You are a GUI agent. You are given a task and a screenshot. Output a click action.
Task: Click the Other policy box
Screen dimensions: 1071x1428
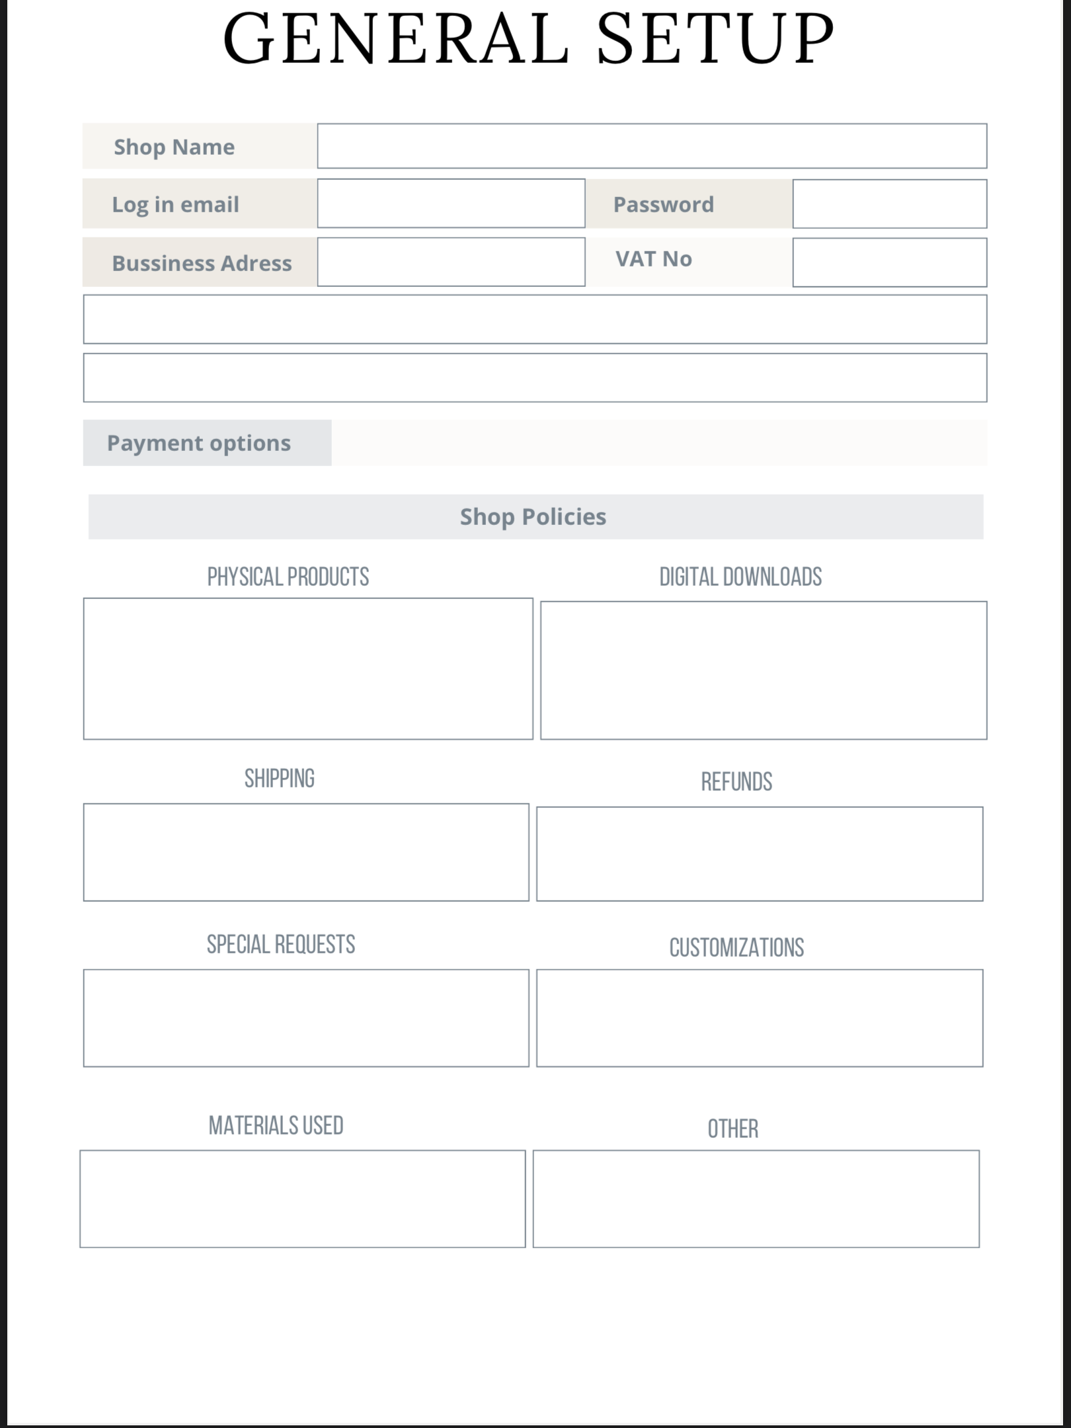pyautogui.click(x=756, y=1199)
